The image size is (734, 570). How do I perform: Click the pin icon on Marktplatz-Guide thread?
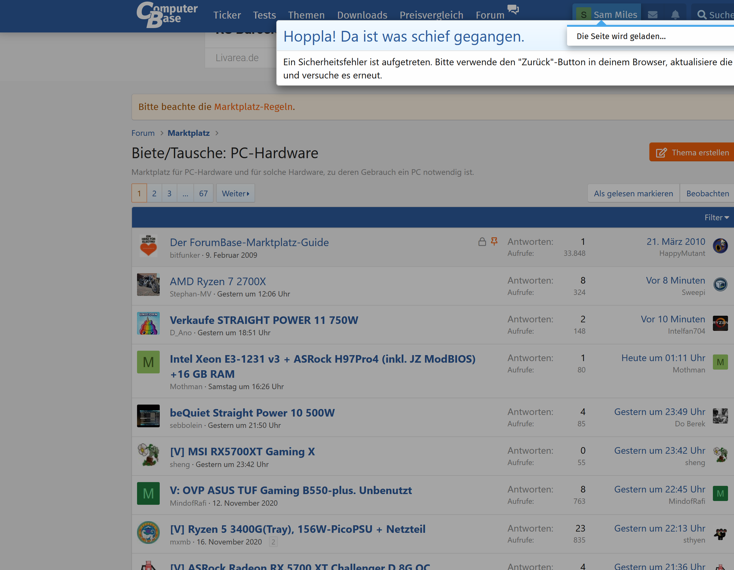494,241
